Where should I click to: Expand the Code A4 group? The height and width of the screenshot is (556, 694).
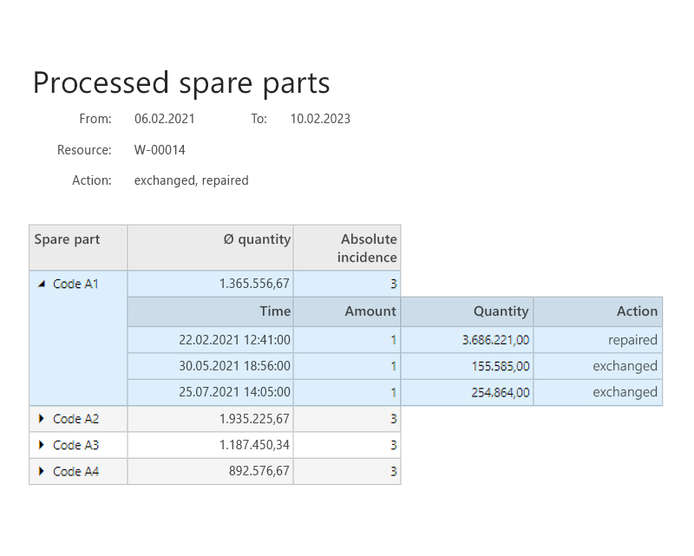40,471
